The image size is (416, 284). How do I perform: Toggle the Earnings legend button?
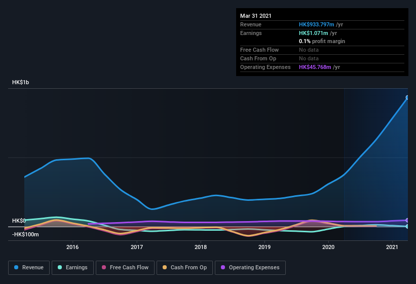72,268
